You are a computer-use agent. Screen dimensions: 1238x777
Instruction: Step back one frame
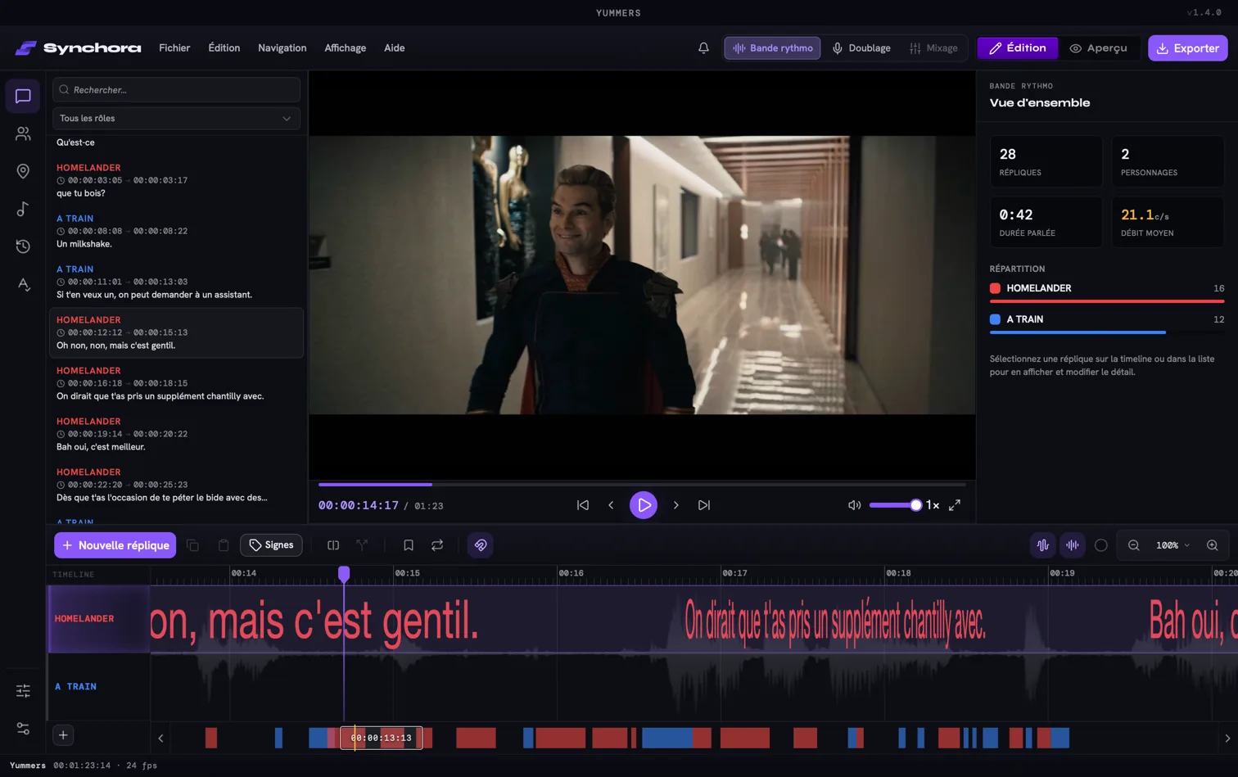tap(611, 505)
